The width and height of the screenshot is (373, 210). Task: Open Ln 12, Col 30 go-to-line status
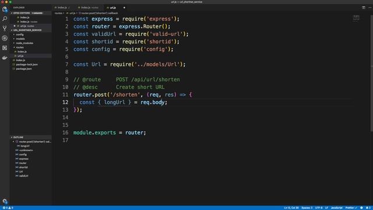click(x=291, y=208)
